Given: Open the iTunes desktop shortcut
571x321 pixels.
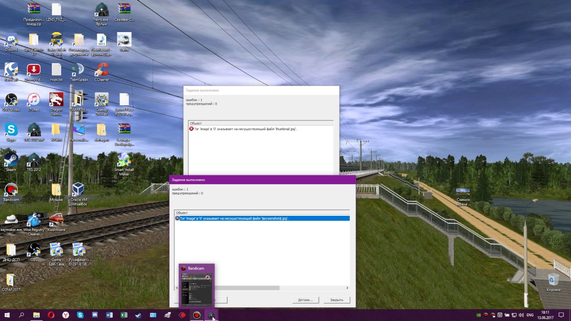Looking at the screenshot, I should (33, 102).
